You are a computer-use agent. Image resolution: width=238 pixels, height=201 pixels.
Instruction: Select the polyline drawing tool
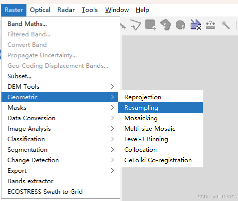pyautogui.click(x=136, y=25)
